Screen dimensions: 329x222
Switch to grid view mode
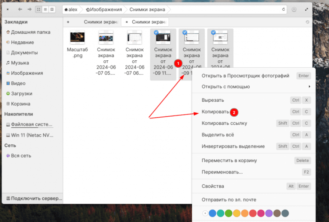(39, 9)
